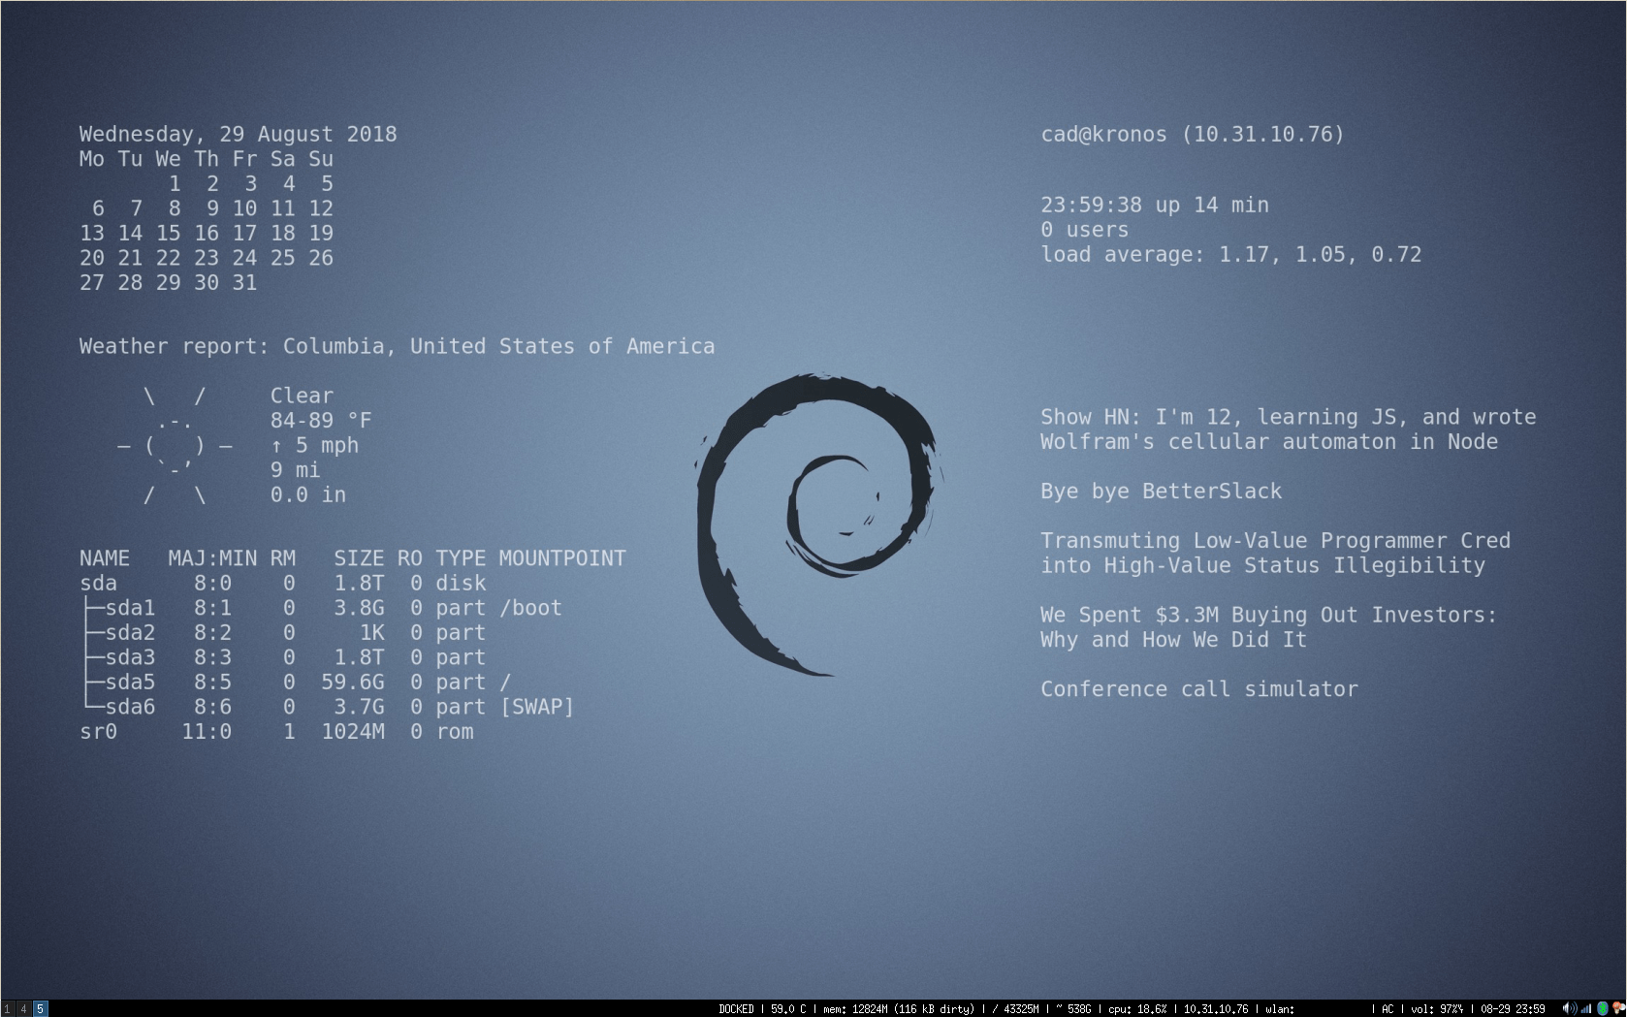Click the cpu: 18.6% status entry
This screenshot has height=1017, width=1627.
(1137, 1009)
